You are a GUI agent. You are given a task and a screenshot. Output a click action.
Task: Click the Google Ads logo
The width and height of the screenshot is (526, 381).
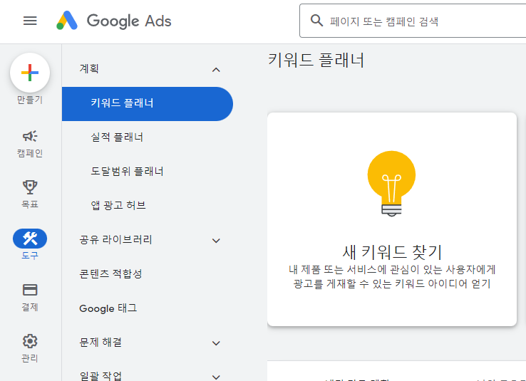click(114, 21)
